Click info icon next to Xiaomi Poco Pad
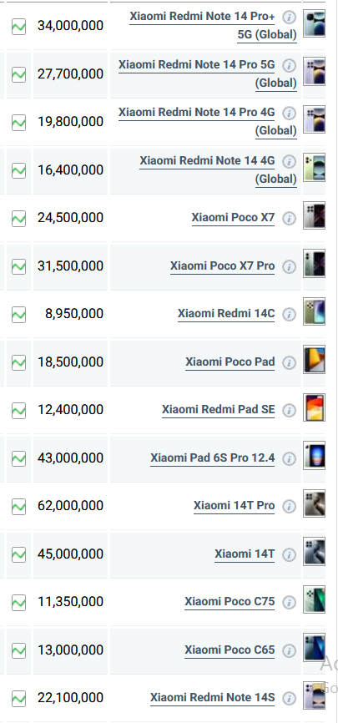338x723 pixels. click(x=289, y=362)
